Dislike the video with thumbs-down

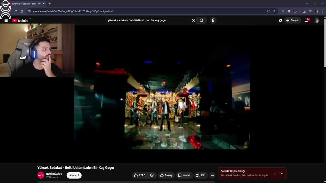tap(152, 175)
